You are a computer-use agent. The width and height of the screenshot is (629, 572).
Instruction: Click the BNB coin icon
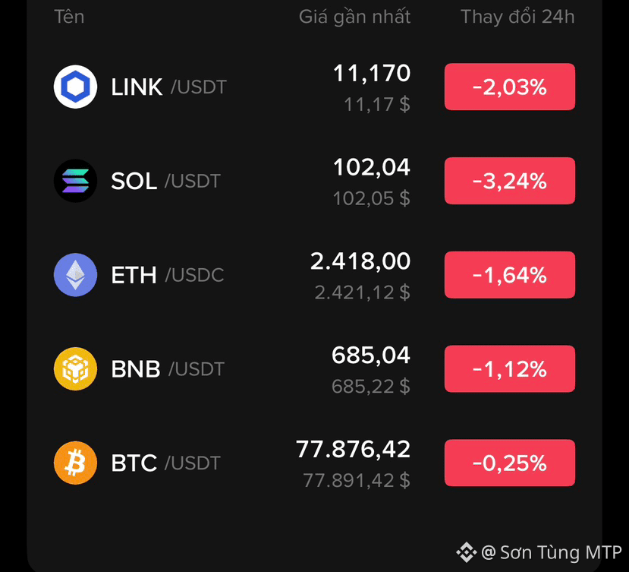(x=75, y=368)
